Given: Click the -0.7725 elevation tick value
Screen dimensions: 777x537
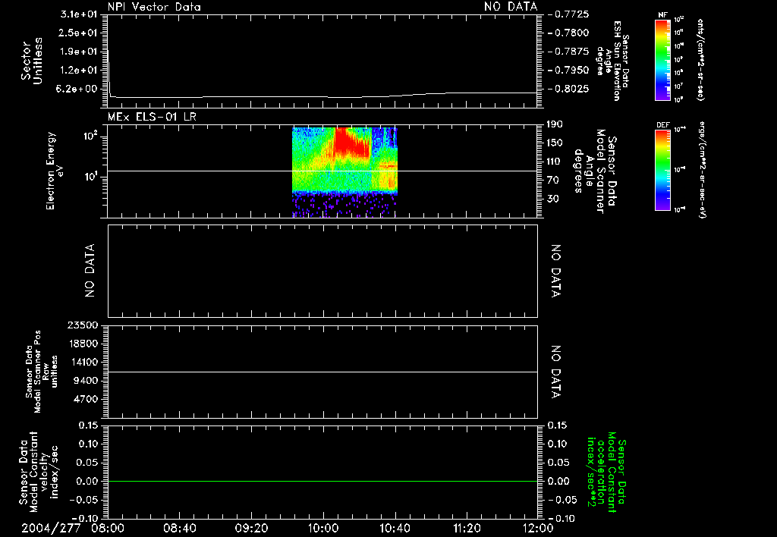Looking at the screenshot, I should point(569,14).
